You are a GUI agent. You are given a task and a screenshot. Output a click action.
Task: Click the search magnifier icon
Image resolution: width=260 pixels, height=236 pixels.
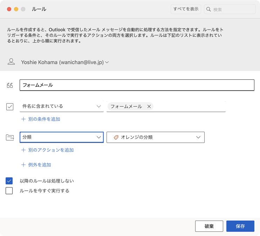click(209, 9)
